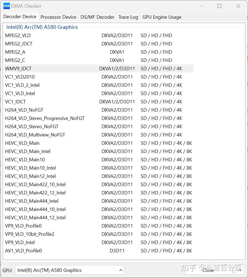Select the MPEG2_A decoder row
The height and width of the screenshot is (278, 248).
pos(99,52)
